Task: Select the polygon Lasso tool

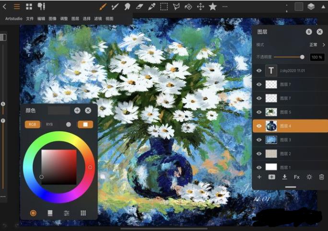Action: tap(176, 7)
